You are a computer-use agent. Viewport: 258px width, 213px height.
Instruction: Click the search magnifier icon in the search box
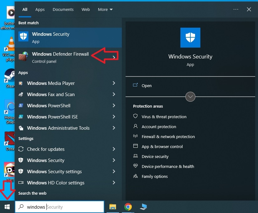pyautogui.click(x=21, y=206)
